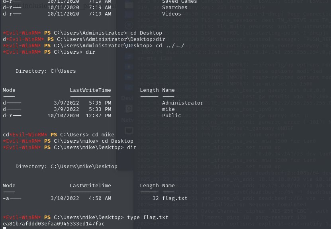The image size is (331, 229).
Task: Click the 5:35 PM time in Administrator row
Action: tap(100, 103)
